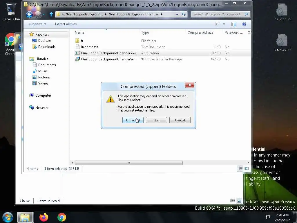Go back using the Explorer back arrow
297x223 pixels.
pos(29,14)
